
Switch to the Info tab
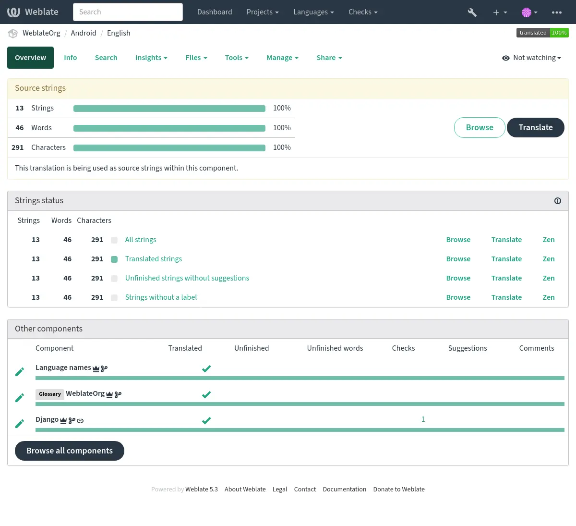[x=71, y=58]
